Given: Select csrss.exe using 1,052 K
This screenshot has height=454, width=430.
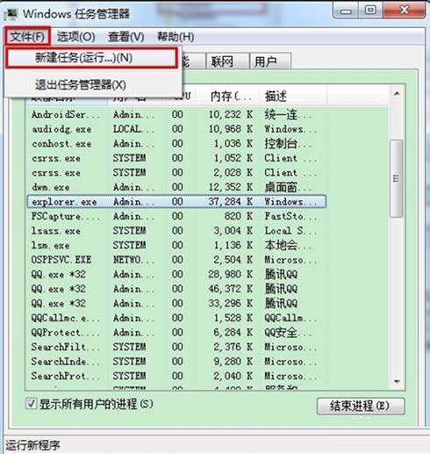Looking at the screenshot, I should [176, 158].
